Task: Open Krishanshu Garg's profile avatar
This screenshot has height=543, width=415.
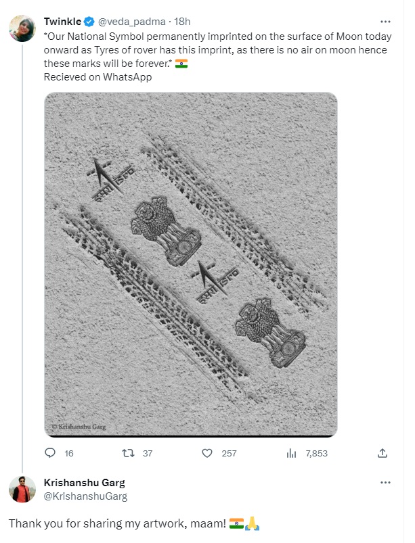Action: click(x=22, y=489)
